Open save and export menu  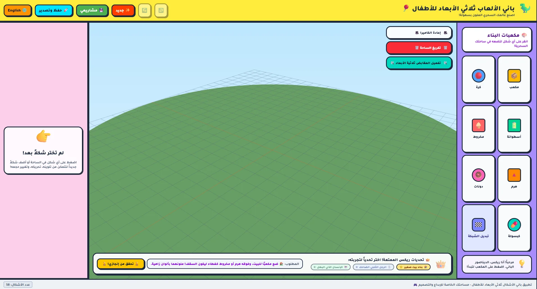pyautogui.click(x=54, y=10)
